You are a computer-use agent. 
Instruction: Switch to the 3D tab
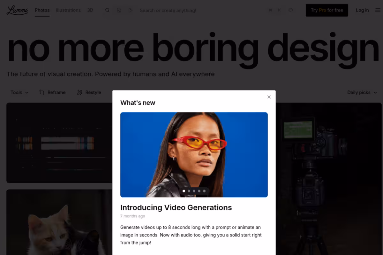tap(90, 10)
